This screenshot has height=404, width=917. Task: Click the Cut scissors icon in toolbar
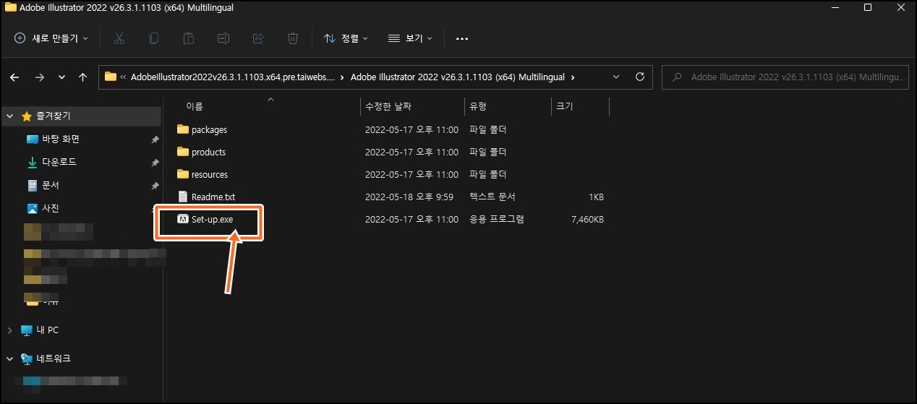tap(120, 38)
